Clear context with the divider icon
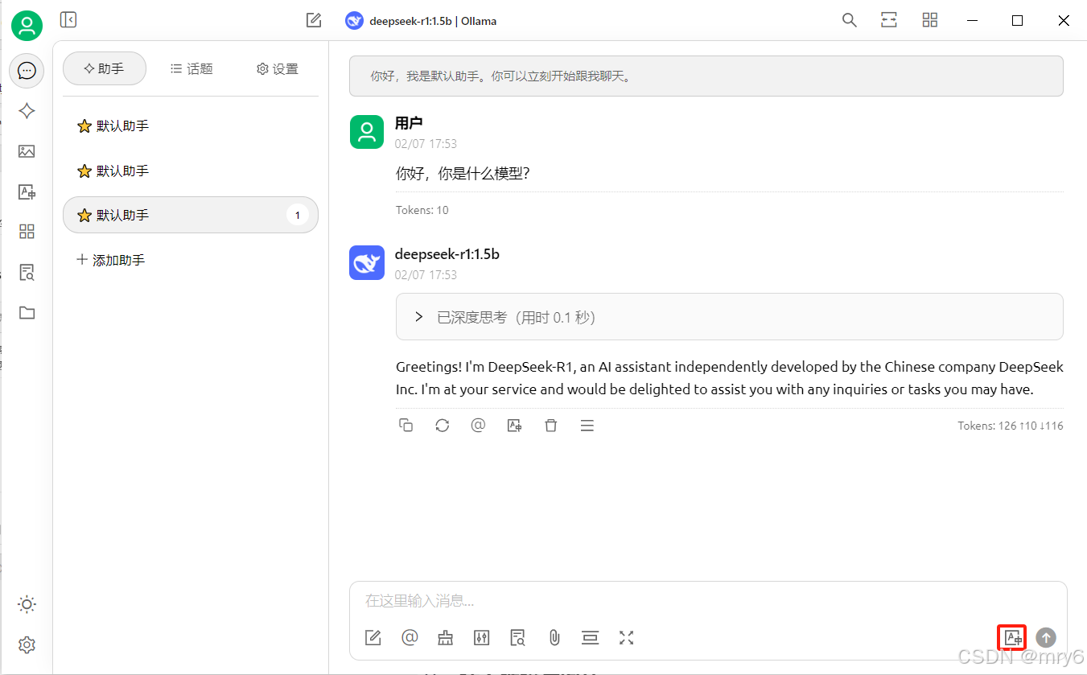Image resolution: width=1087 pixels, height=675 pixels. pyautogui.click(x=591, y=638)
